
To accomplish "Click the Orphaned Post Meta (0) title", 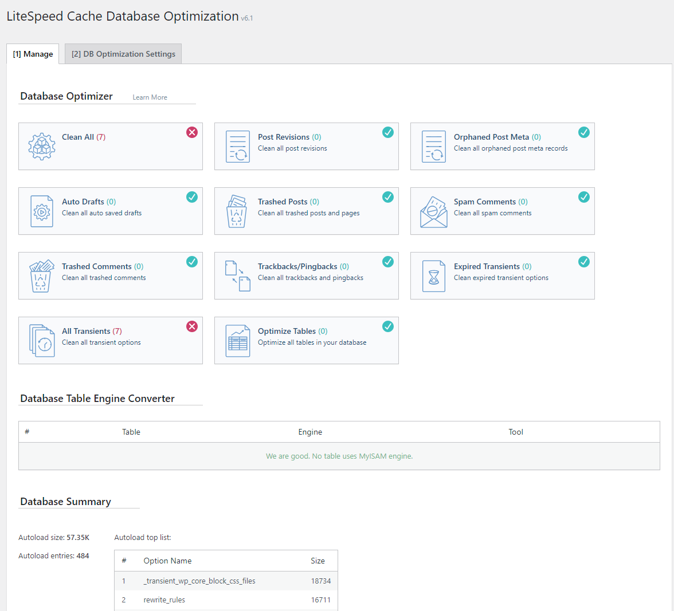I will (x=497, y=137).
